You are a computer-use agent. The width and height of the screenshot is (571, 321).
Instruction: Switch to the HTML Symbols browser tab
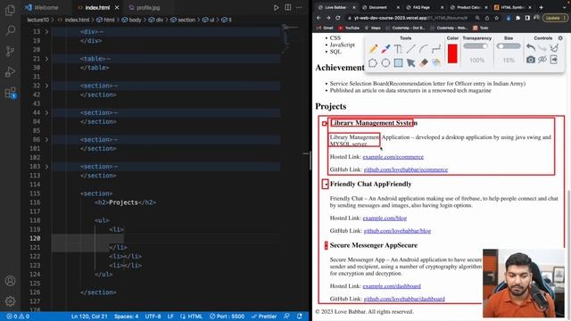tap(512, 7)
